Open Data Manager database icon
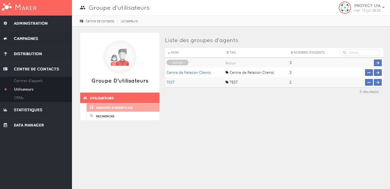 tap(5, 125)
